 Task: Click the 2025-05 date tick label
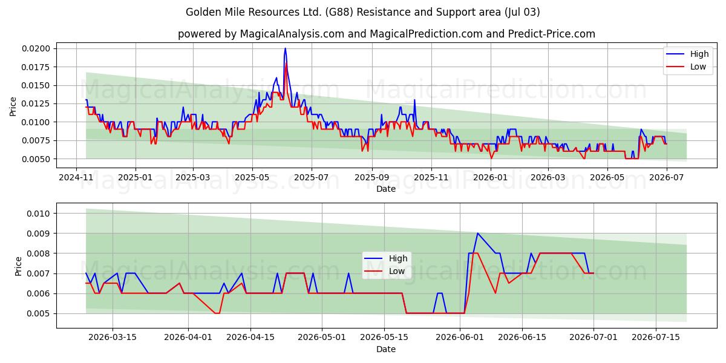point(252,177)
